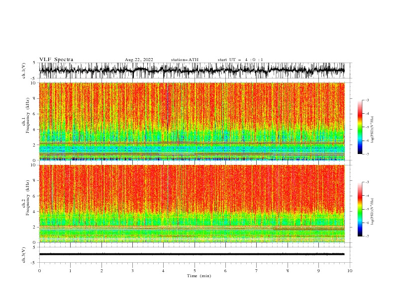
Task: Click the ch.2 spectrogram panel
Action: (192, 204)
